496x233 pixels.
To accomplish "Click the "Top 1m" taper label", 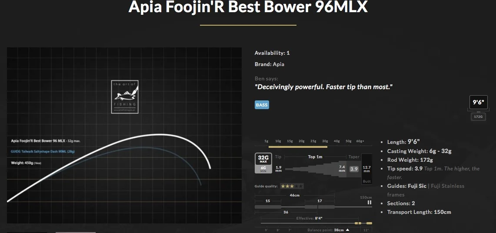I will click(x=315, y=157).
